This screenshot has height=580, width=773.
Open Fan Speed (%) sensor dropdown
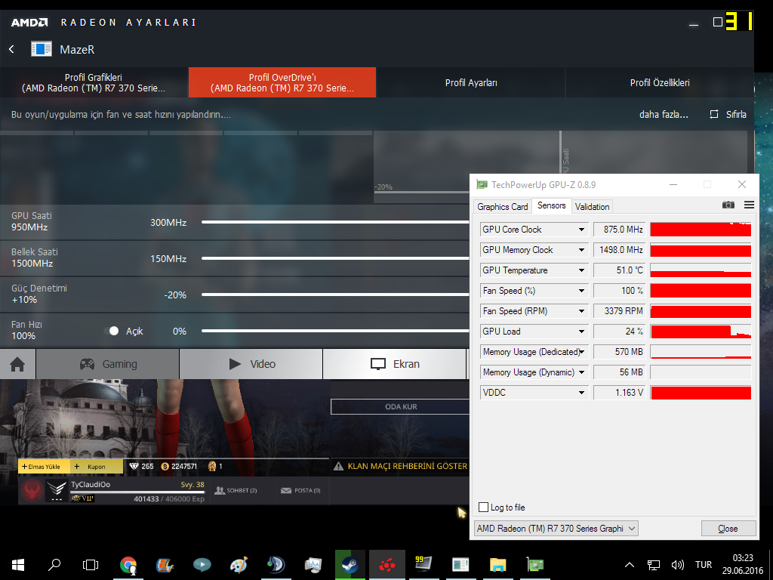coord(582,291)
